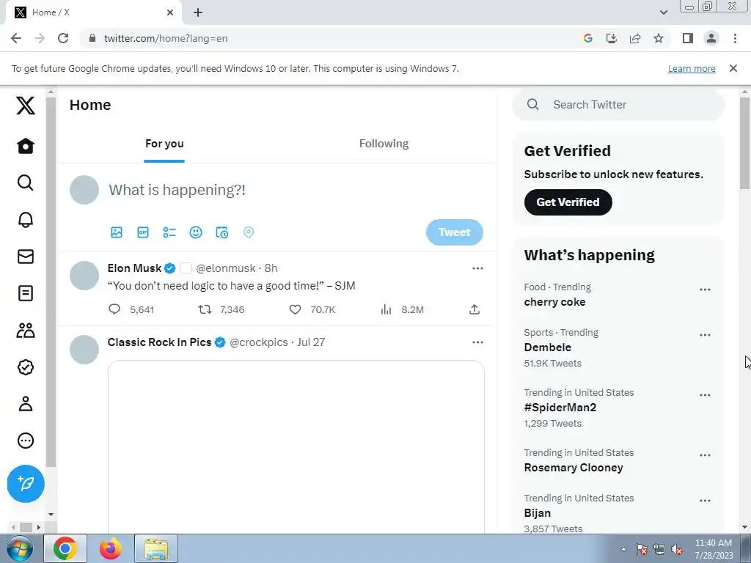Open options for #SpiderMan2 trend
The width and height of the screenshot is (751, 563).
tap(705, 395)
